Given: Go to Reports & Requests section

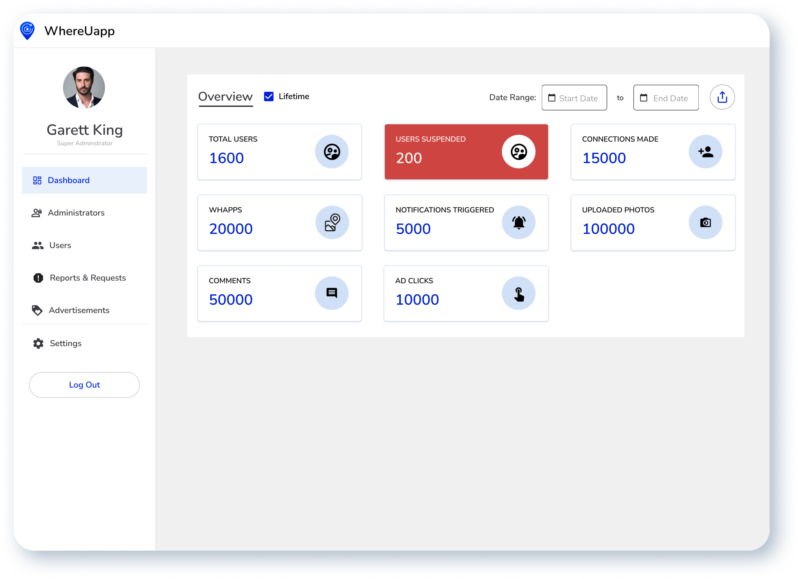Looking at the screenshot, I should [87, 278].
